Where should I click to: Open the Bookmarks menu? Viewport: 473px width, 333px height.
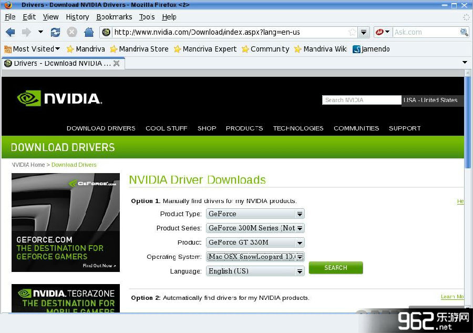click(114, 17)
